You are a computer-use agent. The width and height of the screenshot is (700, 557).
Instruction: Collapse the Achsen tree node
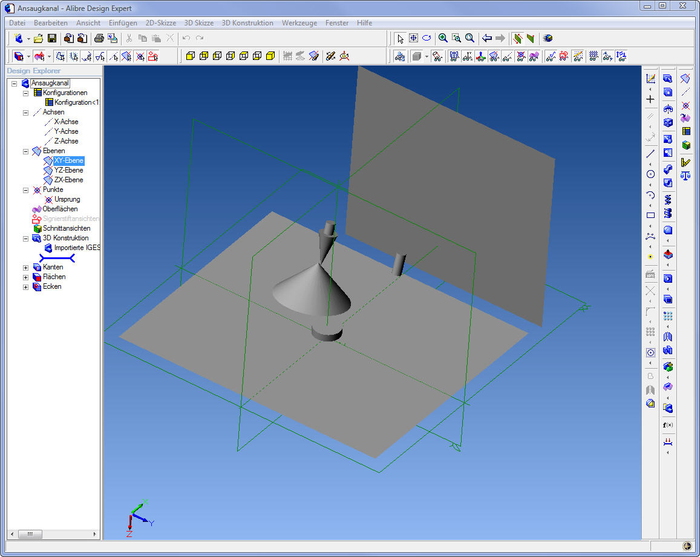coord(26,113)
